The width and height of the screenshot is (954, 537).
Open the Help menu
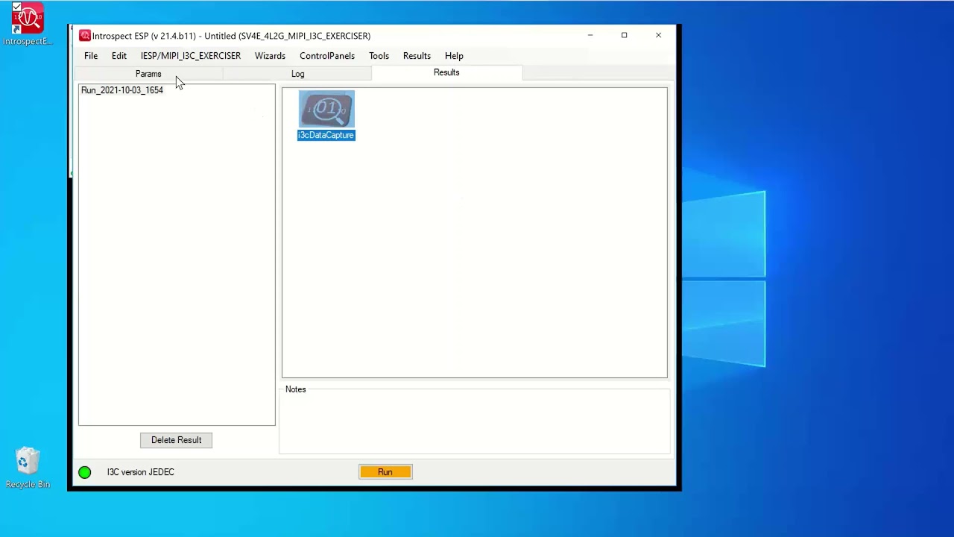click(x=454, y=56)
